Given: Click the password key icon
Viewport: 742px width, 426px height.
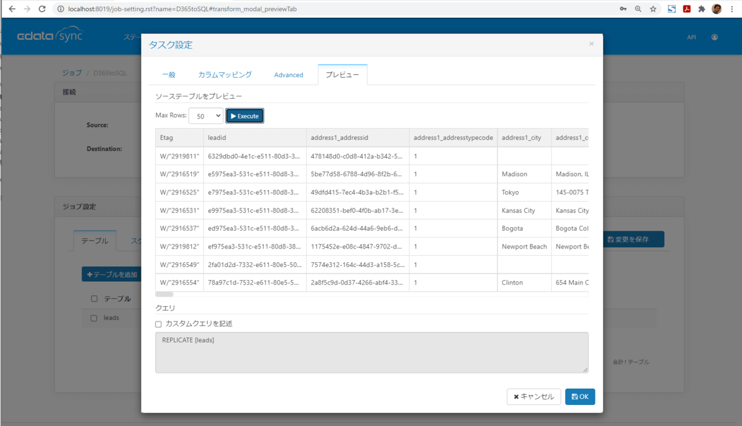Looking at the screenshot, I should (623, 9).
